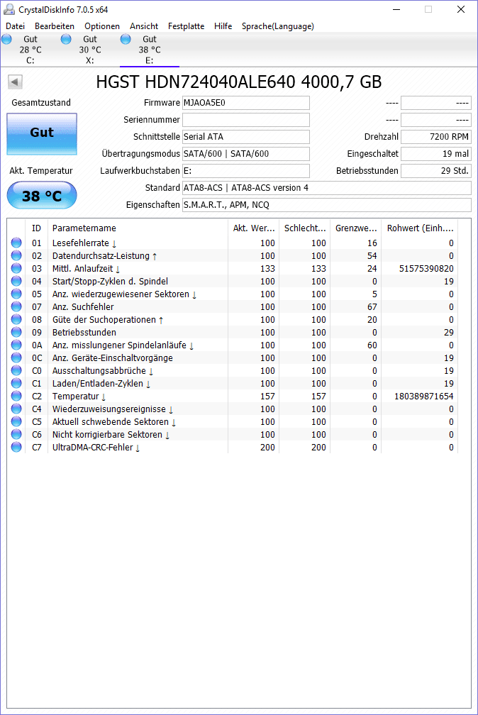Click the Akt. Wer... column header
Screen dimensions: 478x715
[254, 228]
